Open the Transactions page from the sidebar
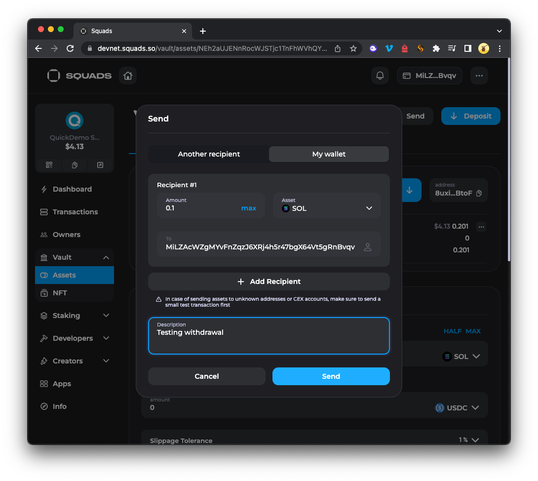 tap(75, 212)
